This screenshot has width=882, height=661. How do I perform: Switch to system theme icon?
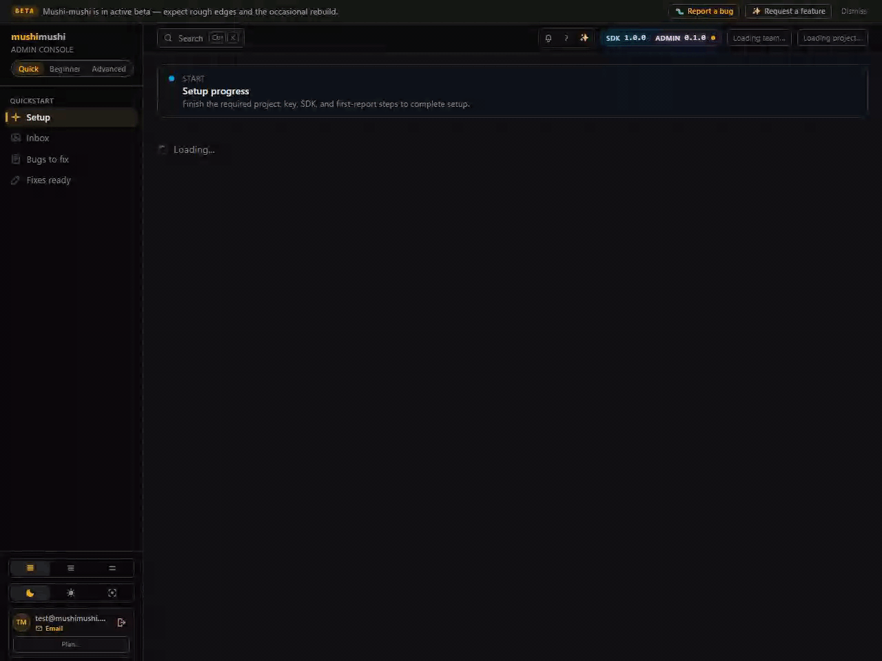tap(112, 593)
